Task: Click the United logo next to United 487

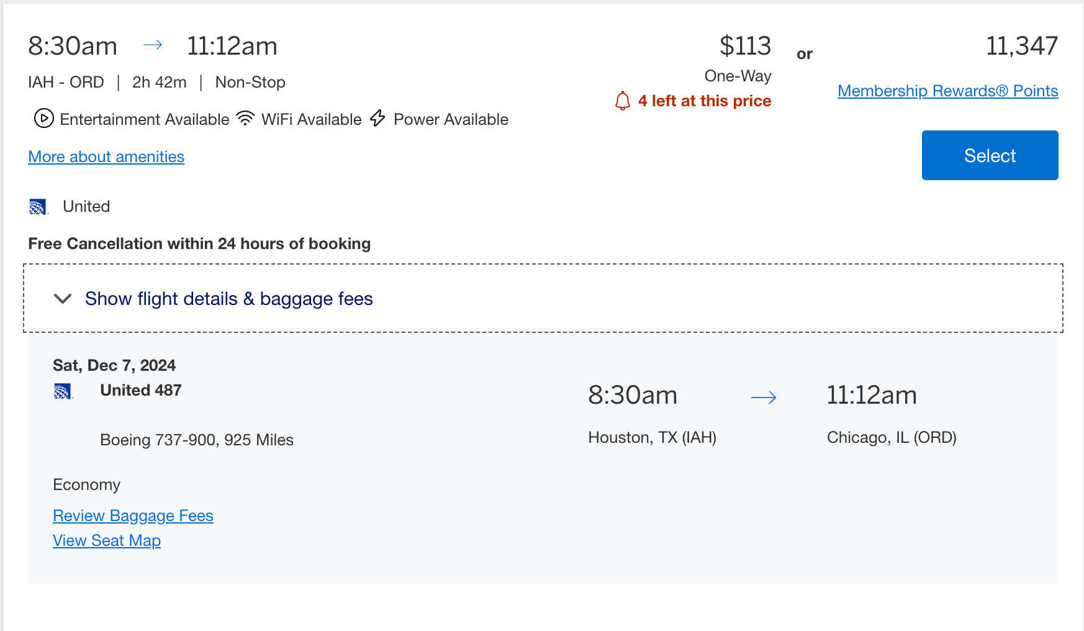Action: point(63,391)
